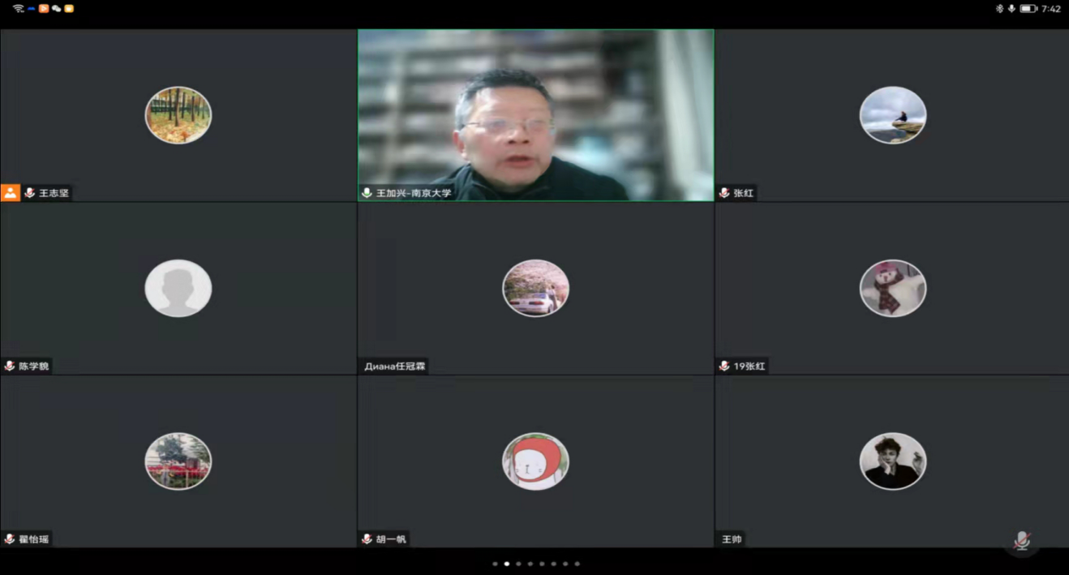
Task: Click the orange host badge beside 王志坚
Action: click(10, 193)
